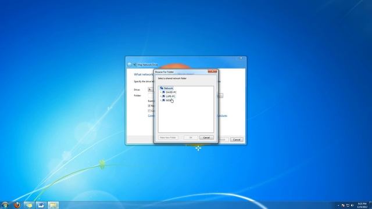
Task: Open the network tray icon
Action: (x=348, y=206)
